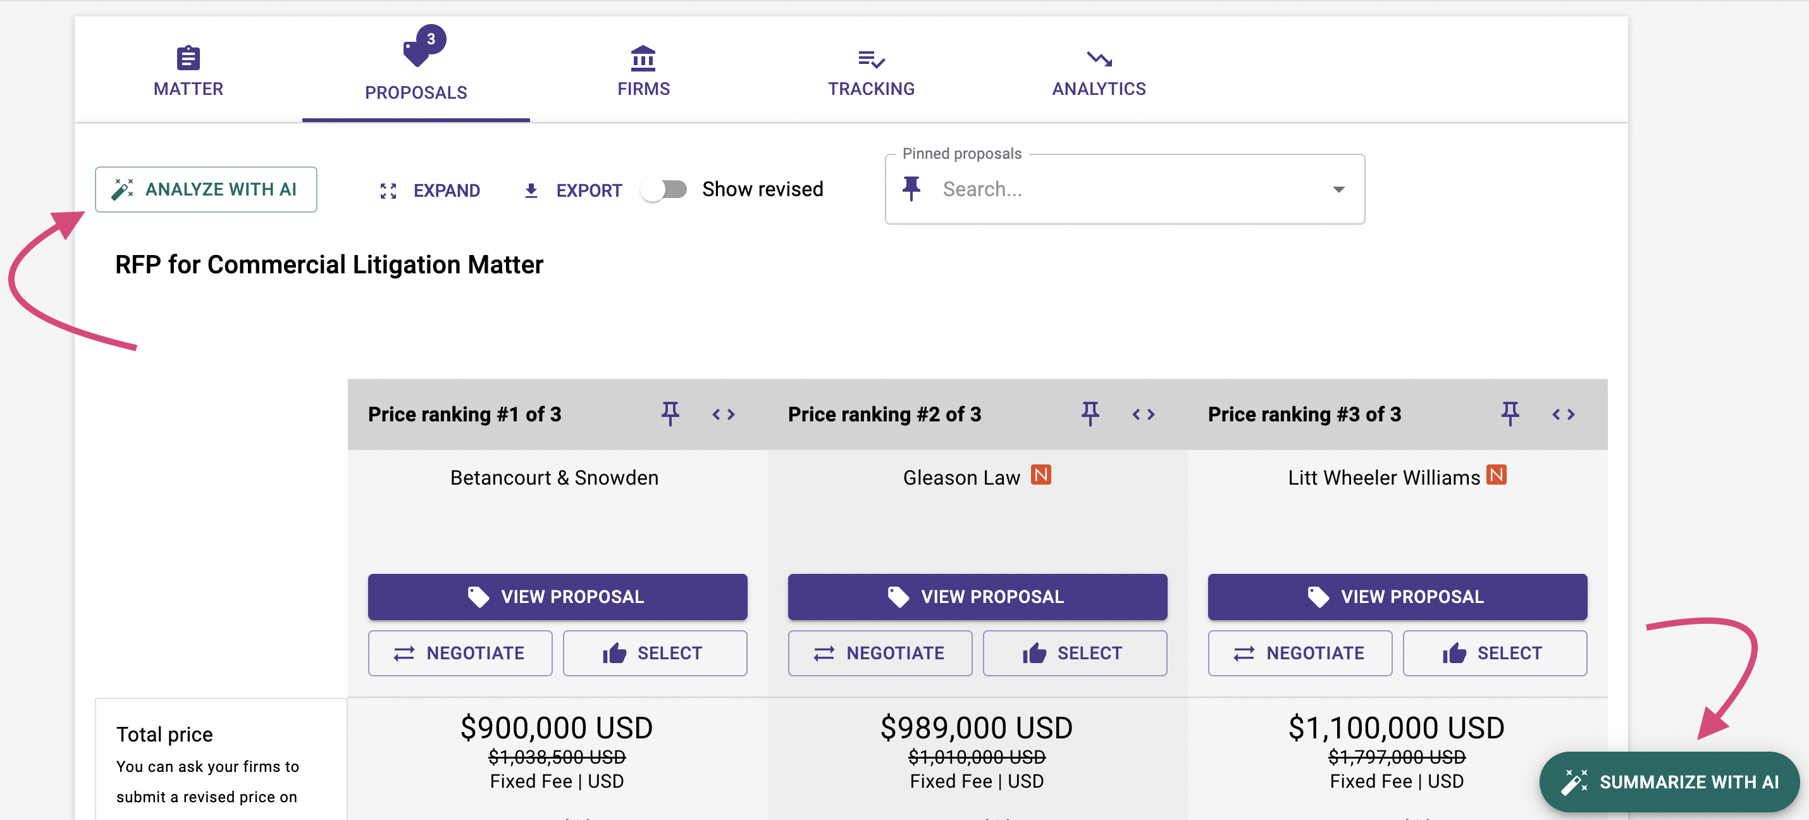Click the magic wand icon on Analyze with AI

(123, 189)
